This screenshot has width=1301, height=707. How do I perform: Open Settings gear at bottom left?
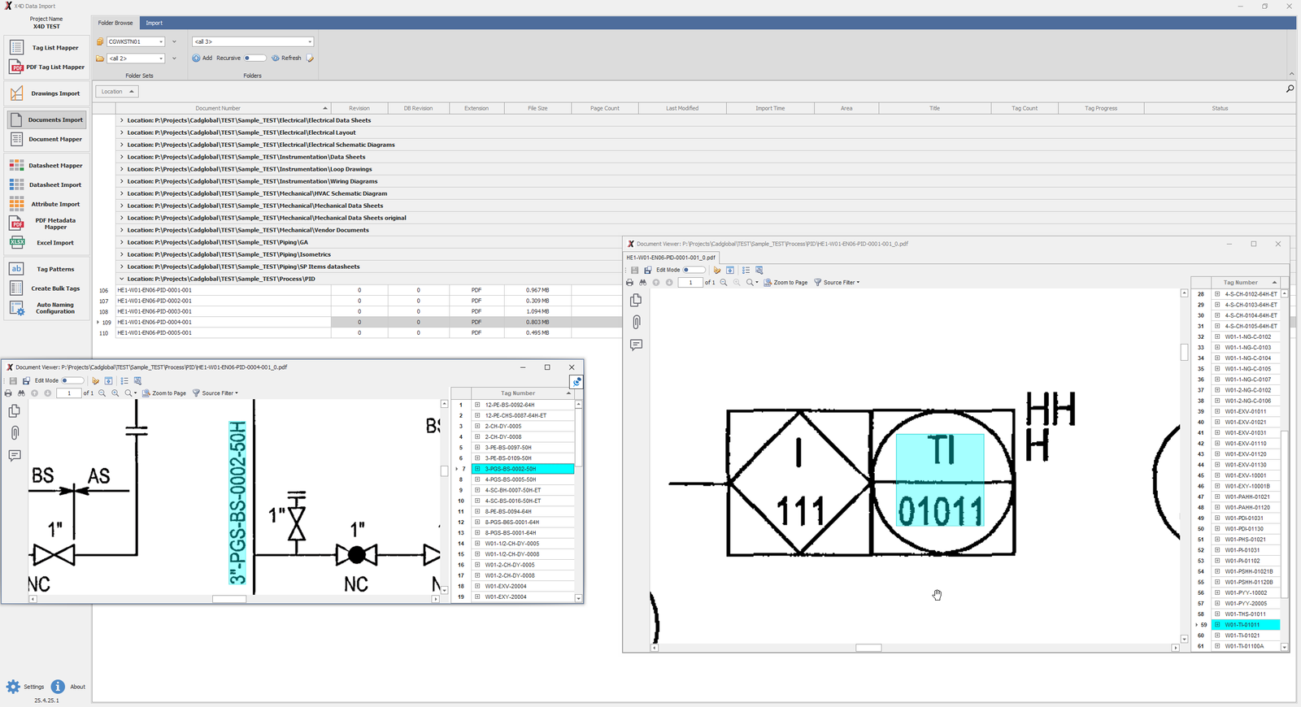click(13, 687)
